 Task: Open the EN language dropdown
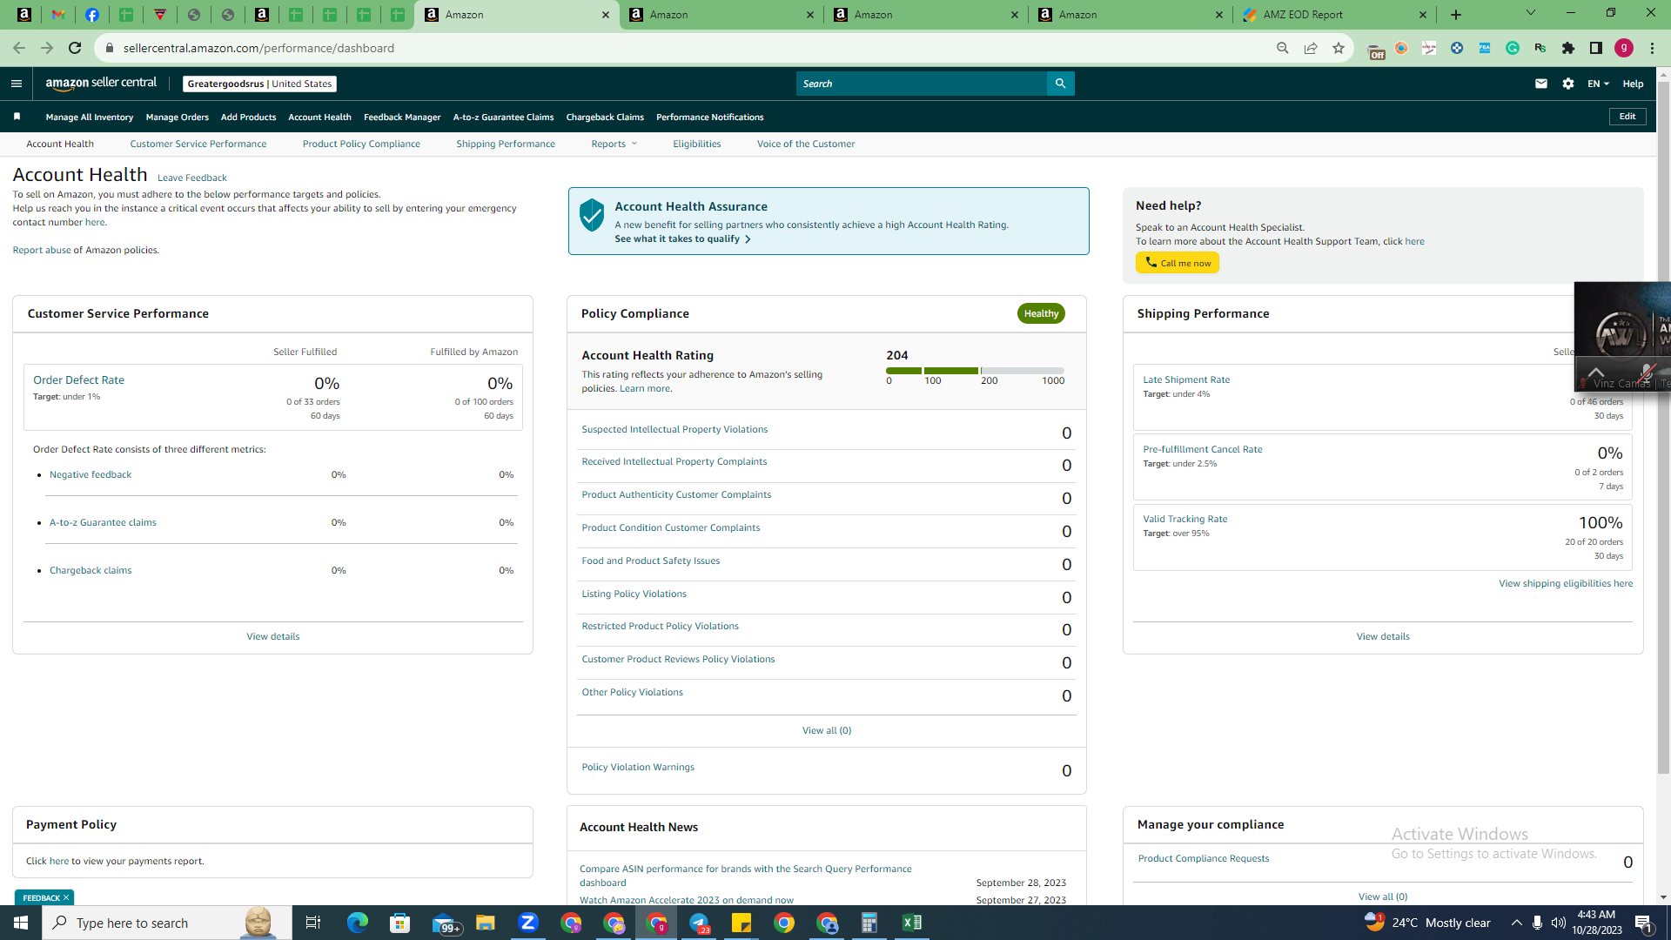click(x=1598, y=84)
